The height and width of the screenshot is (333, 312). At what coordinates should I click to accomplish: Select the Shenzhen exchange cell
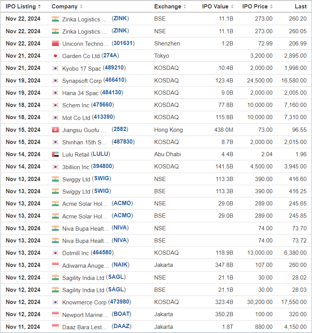(x=167, y=44)
